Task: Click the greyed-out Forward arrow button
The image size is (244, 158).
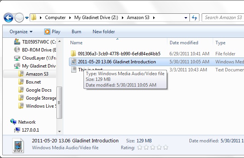Action: (19, 18)
